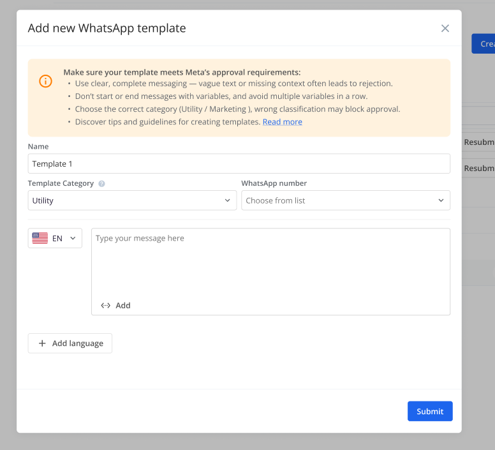Click the chevron arrow in Choose from list
This screenshot has height=450, width=495.
pos(441,200)
